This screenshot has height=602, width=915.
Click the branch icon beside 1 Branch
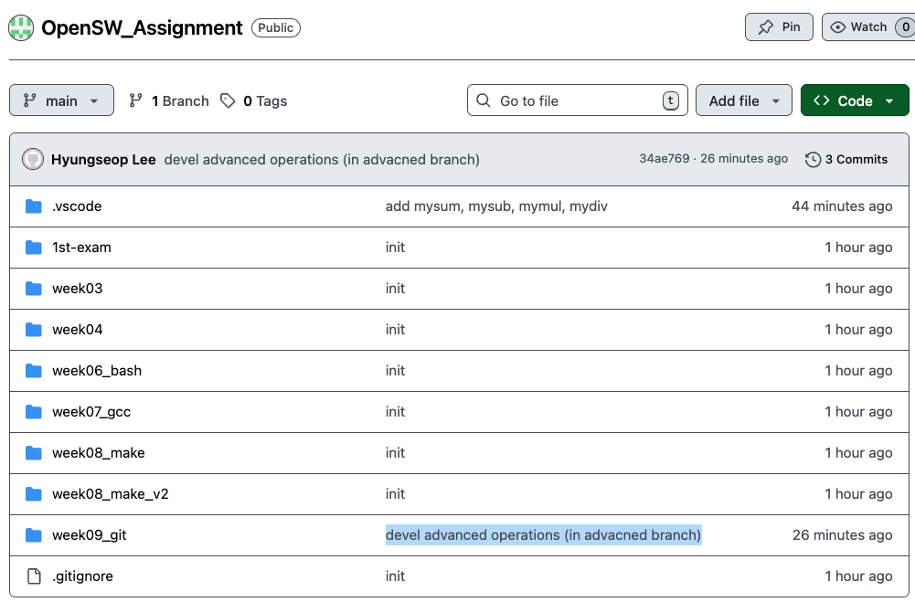136,100
